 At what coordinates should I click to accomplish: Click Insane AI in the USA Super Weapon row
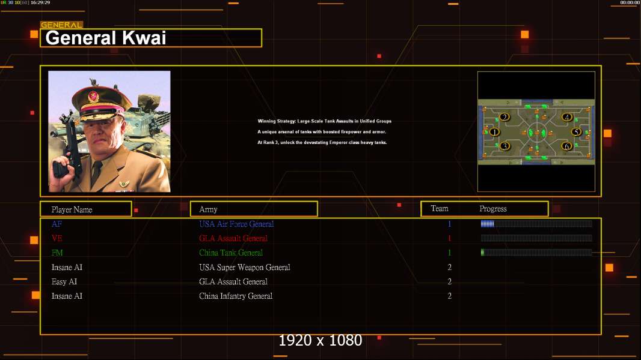pyautogui.click(x=67, y=268)
